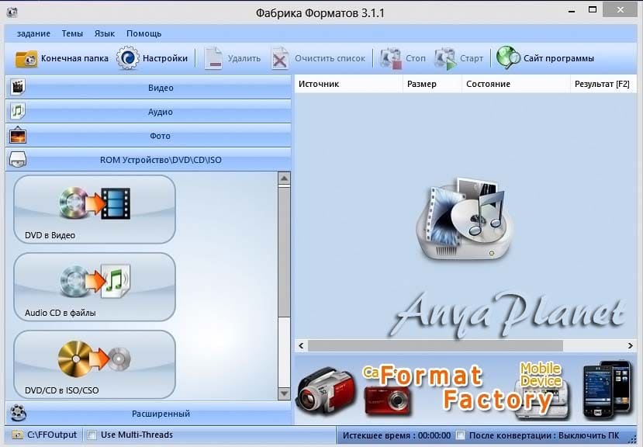Enable После конвертации: Выключить ПК checkbox
The height and width of the screenshot is (447, 643).
(x=461, y=435)
